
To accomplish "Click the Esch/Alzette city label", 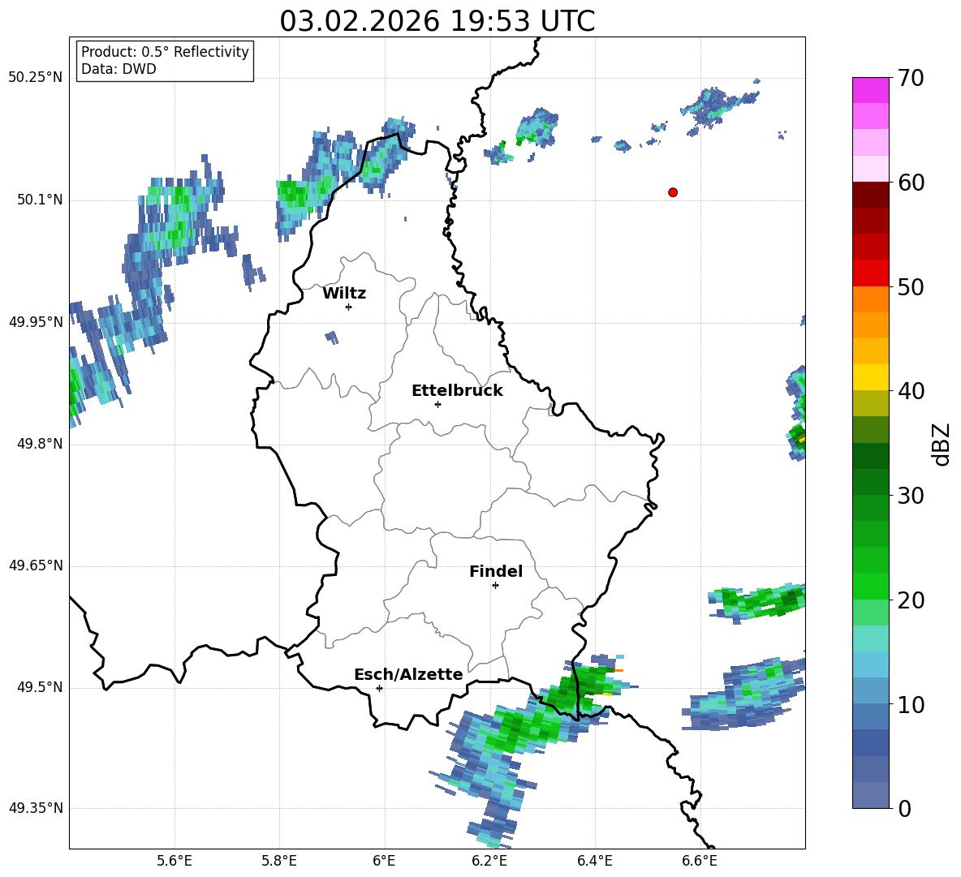I will click(408, 674).
